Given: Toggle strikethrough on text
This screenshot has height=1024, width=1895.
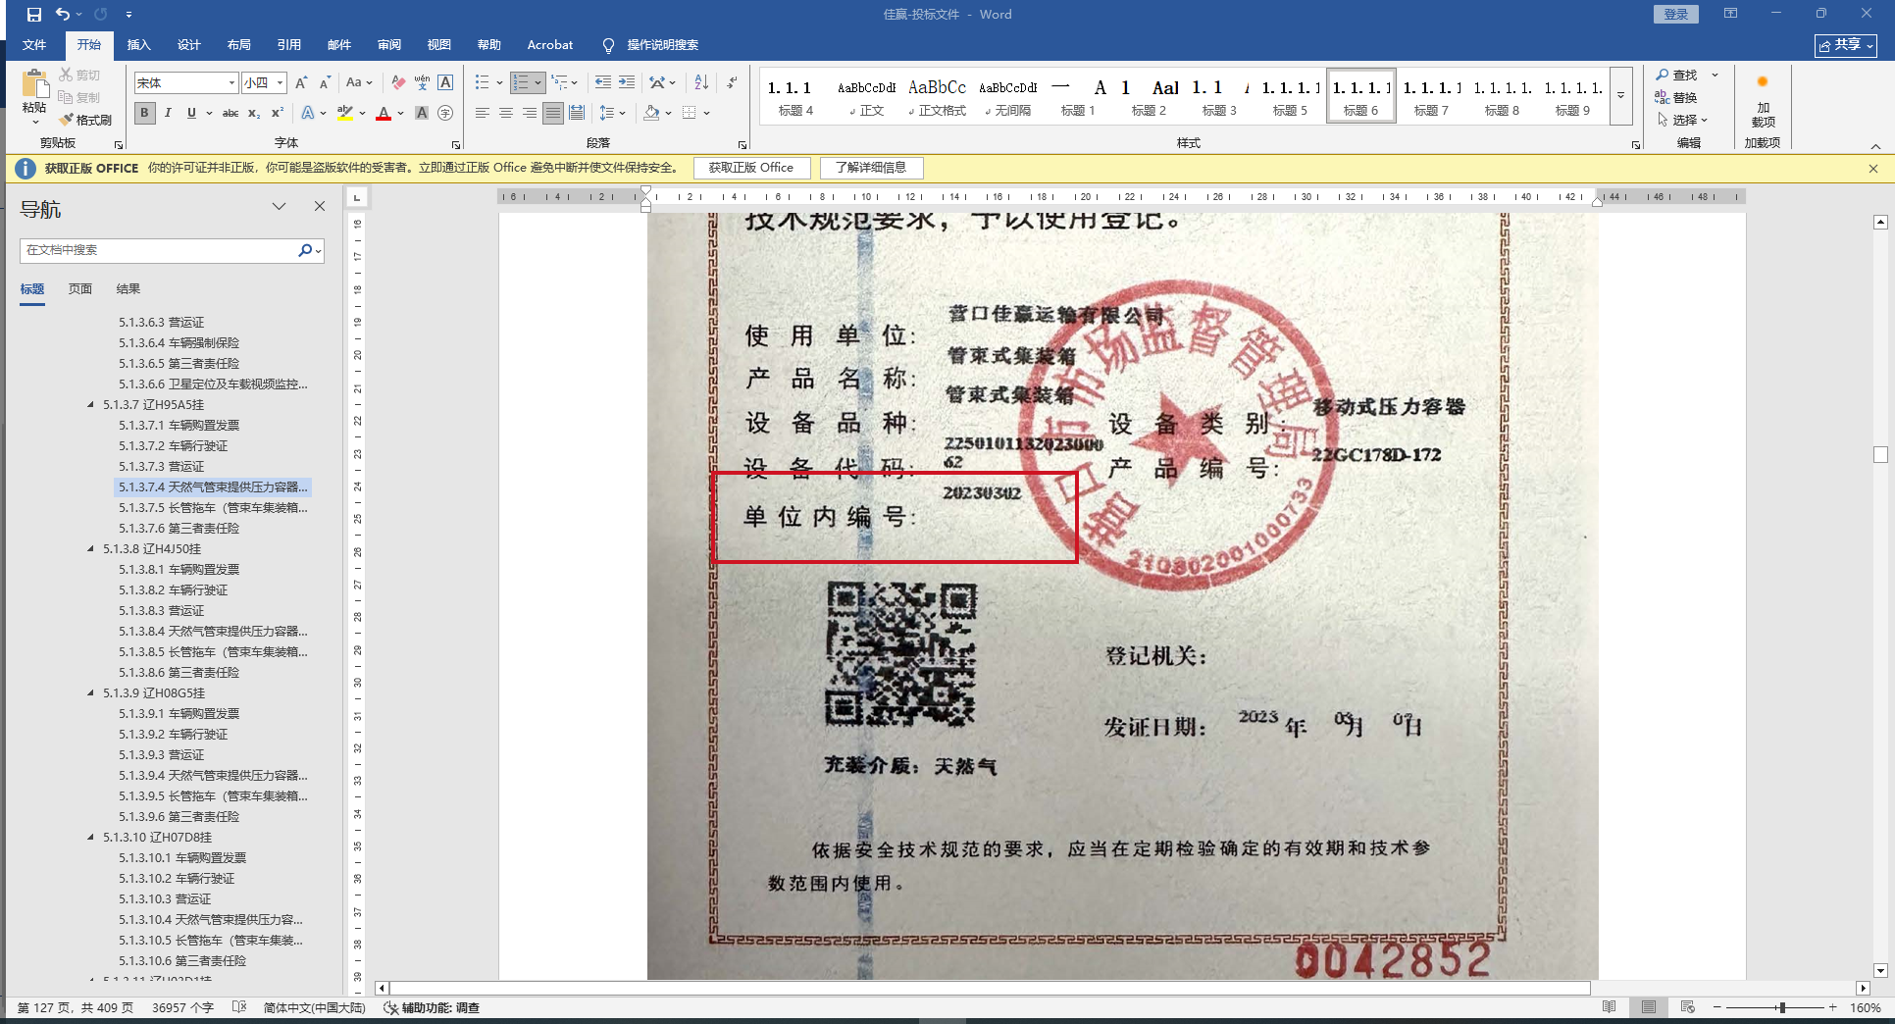Looking at the screenshot, I should tap(230, 113).
